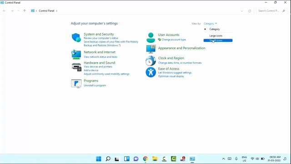Click View devices and printers
Image resolution: width=291 pixels, height=164 pixels.
[98, 67]
